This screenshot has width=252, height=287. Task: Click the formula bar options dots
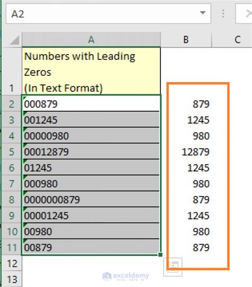coord(223,14)
